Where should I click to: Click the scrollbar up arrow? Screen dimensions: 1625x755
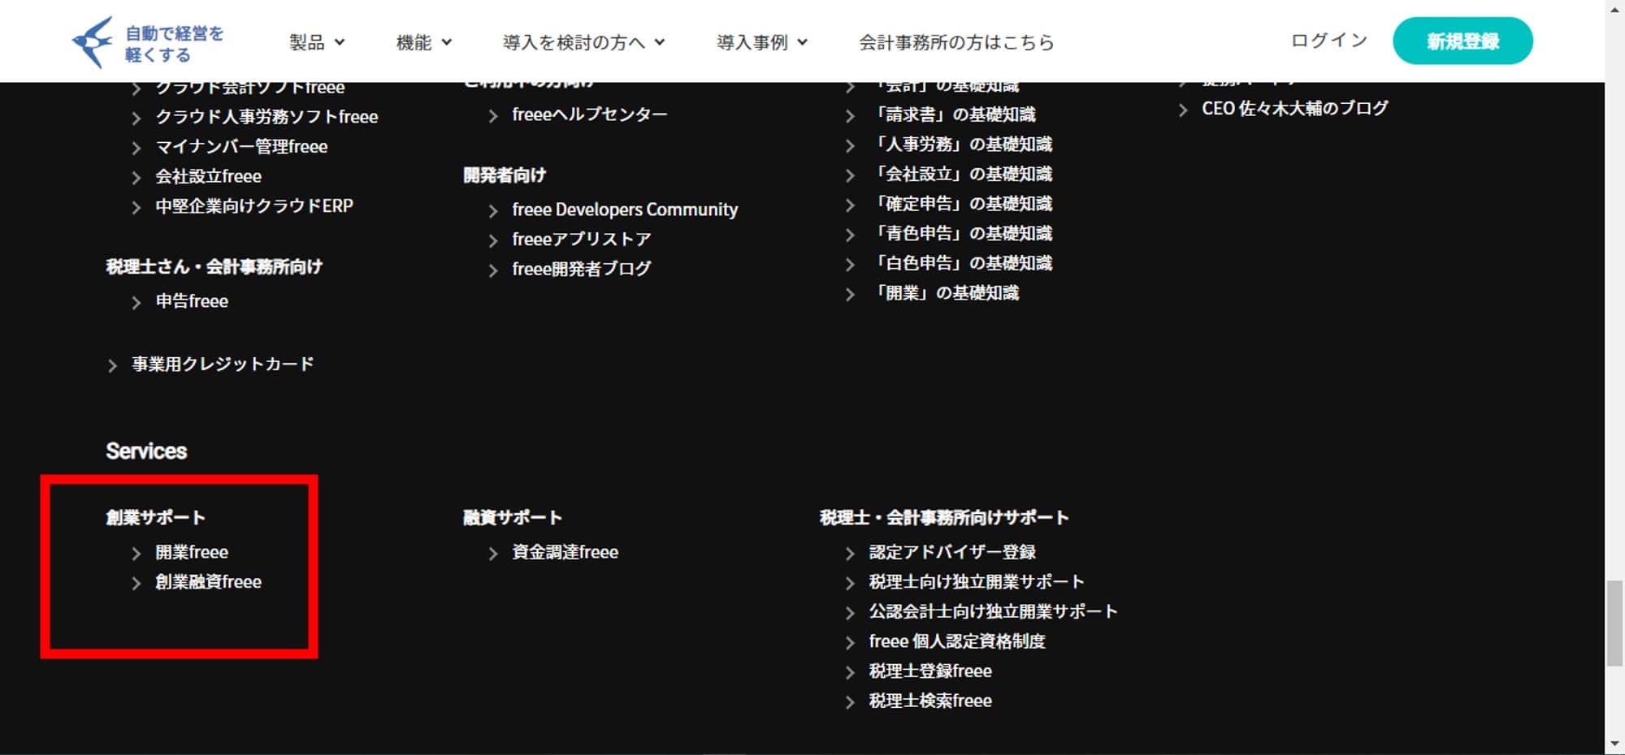pos(1614,9)
